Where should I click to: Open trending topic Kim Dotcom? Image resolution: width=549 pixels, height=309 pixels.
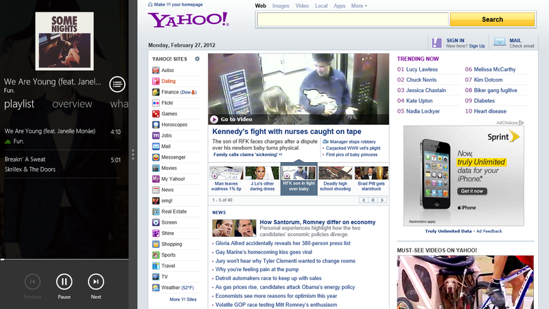[488, 80]
